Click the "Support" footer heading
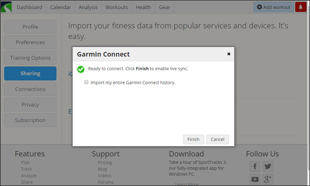 click(106, 154)
